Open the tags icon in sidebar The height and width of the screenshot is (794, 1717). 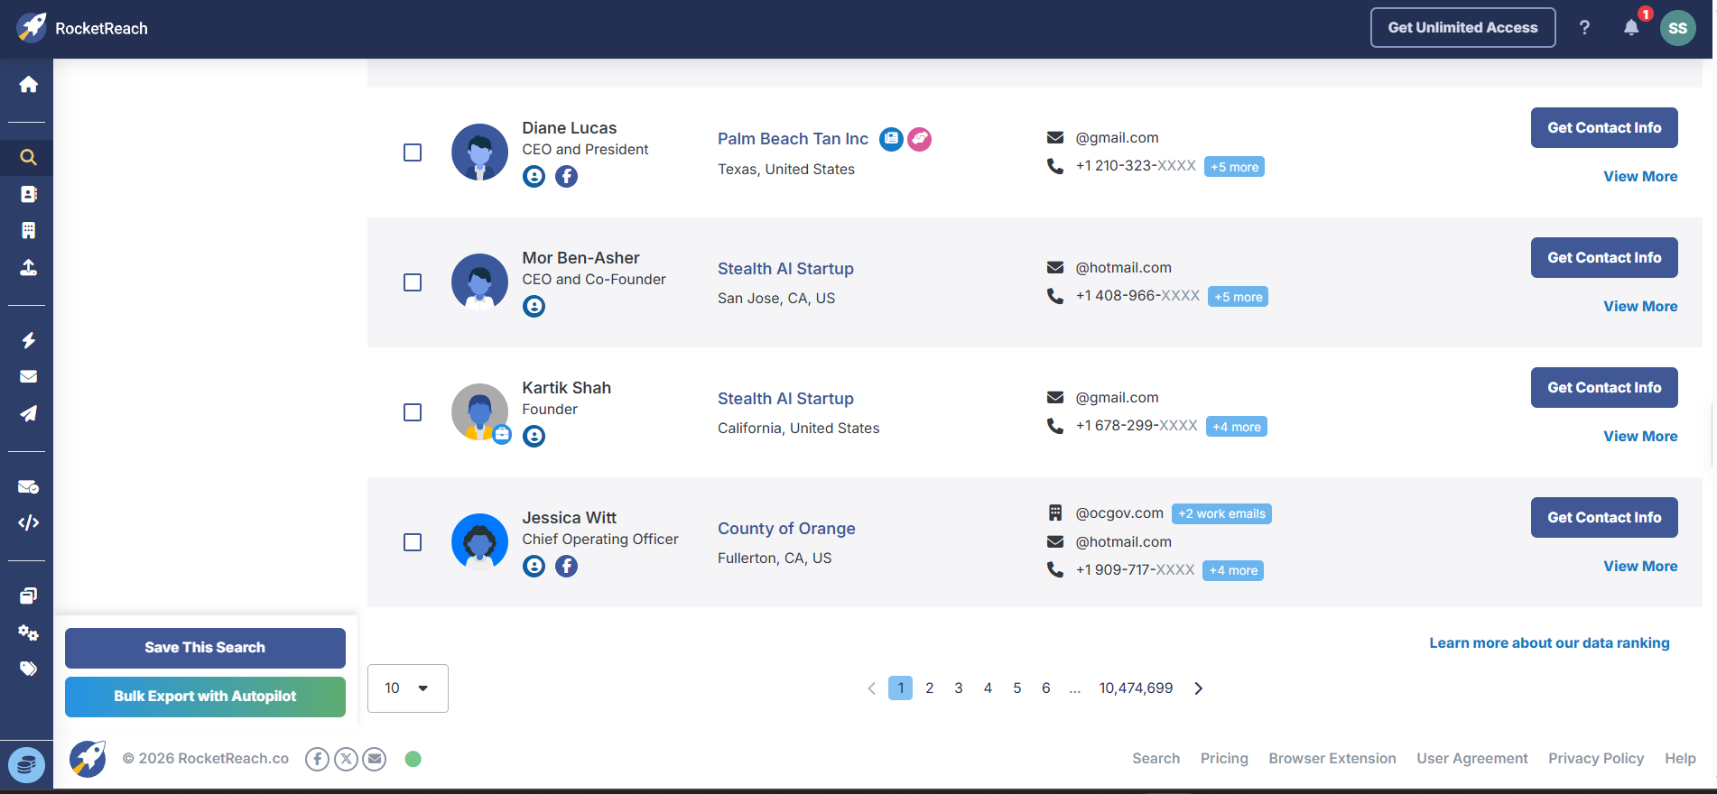(28, 669)
